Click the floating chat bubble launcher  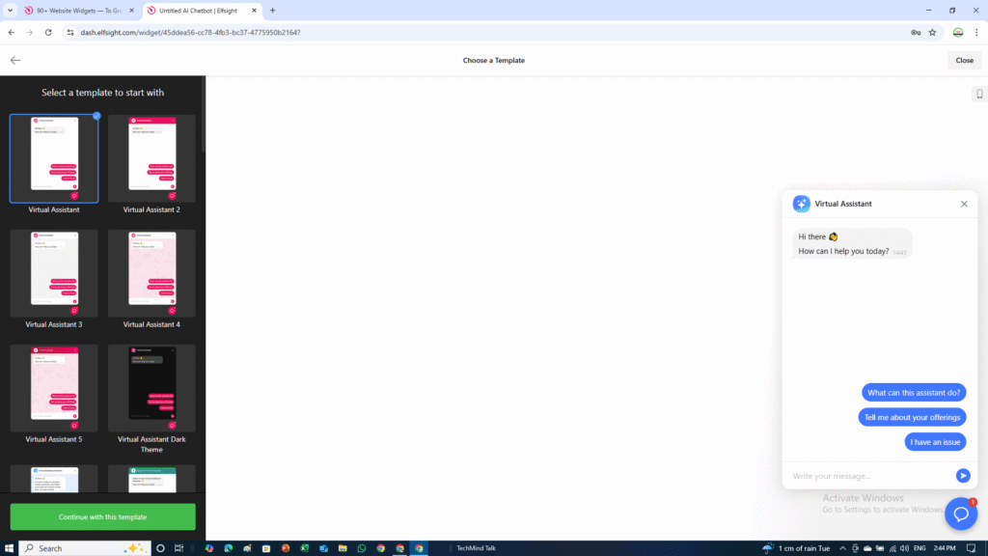(x=961, y=514)
